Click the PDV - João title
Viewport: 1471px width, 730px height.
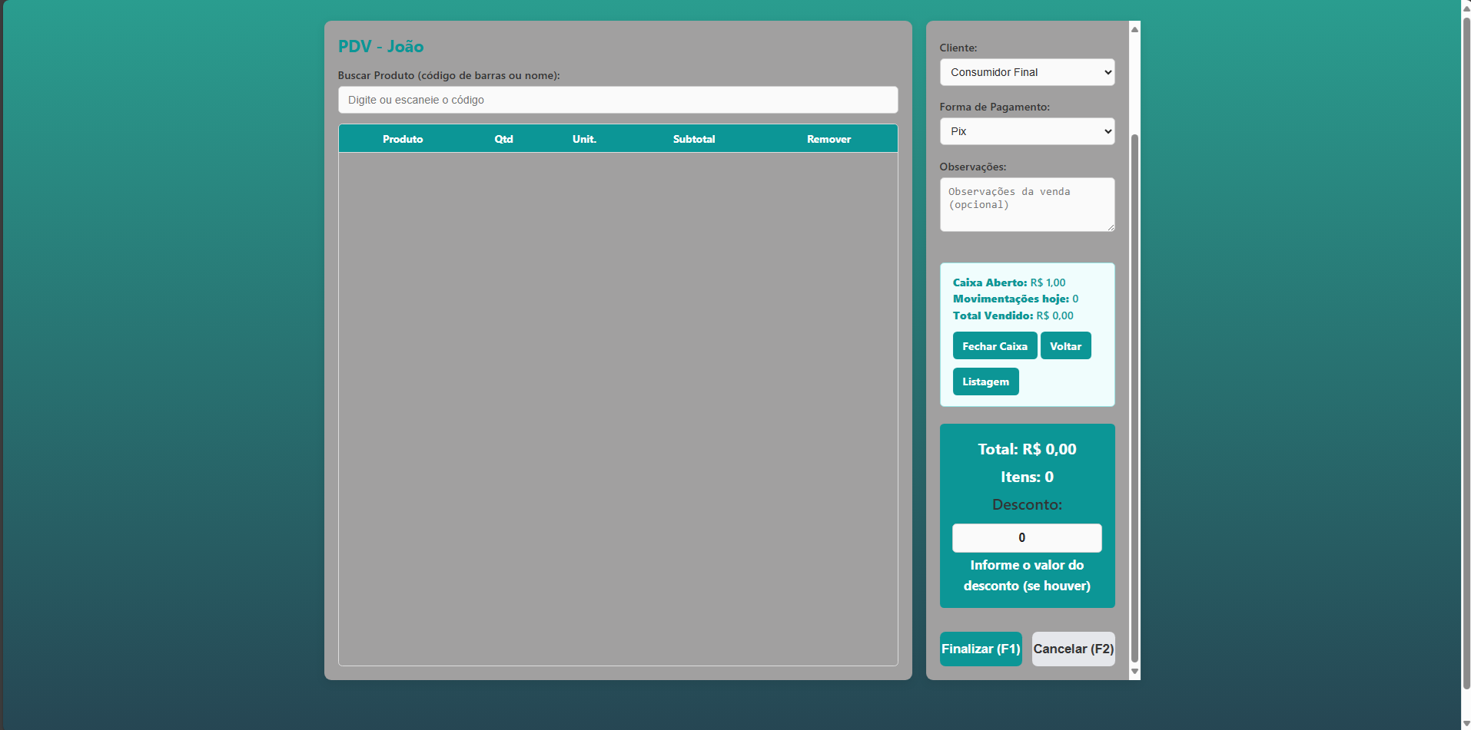[x=380, y=46]
